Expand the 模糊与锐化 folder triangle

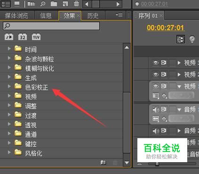click(9, 67)
